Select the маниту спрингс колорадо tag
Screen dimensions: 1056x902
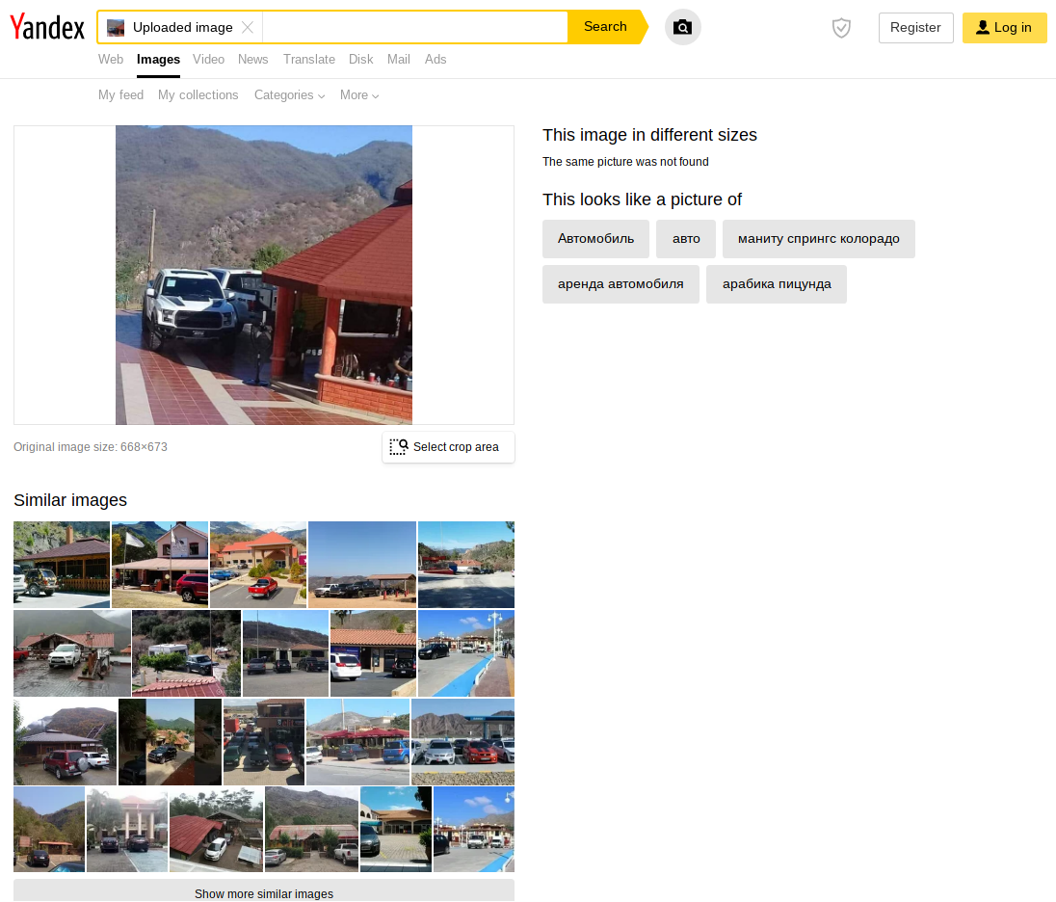pyautogui.click(x=818, y=239)
